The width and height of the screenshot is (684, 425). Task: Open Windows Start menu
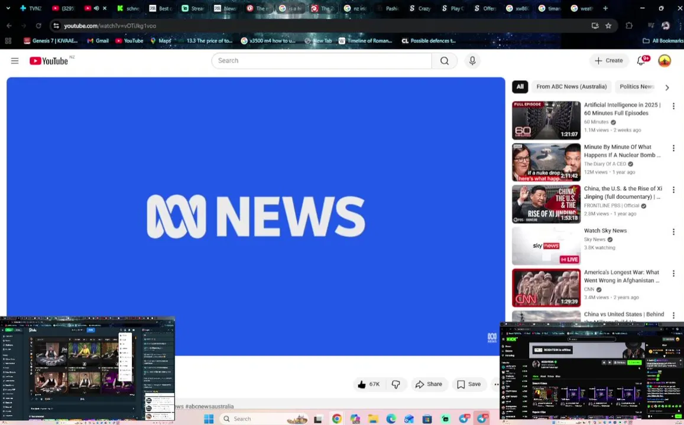[209, 419]
